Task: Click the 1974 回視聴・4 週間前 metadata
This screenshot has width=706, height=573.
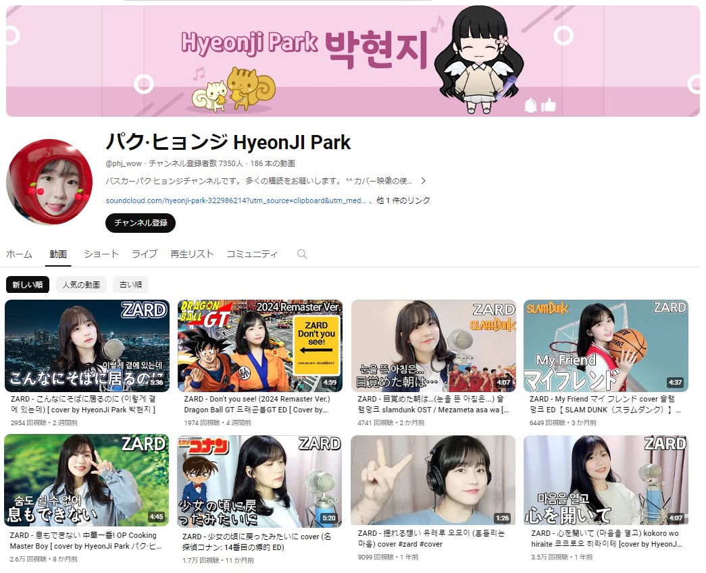Action: [x=218, y=422]
